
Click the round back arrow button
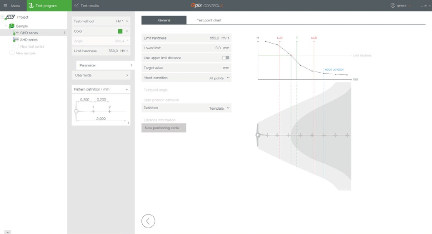click(x=148, y=221)
